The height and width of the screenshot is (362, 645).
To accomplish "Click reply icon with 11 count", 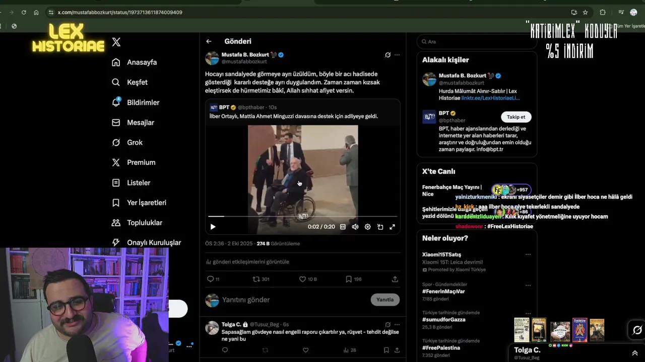I will (213, 279).
